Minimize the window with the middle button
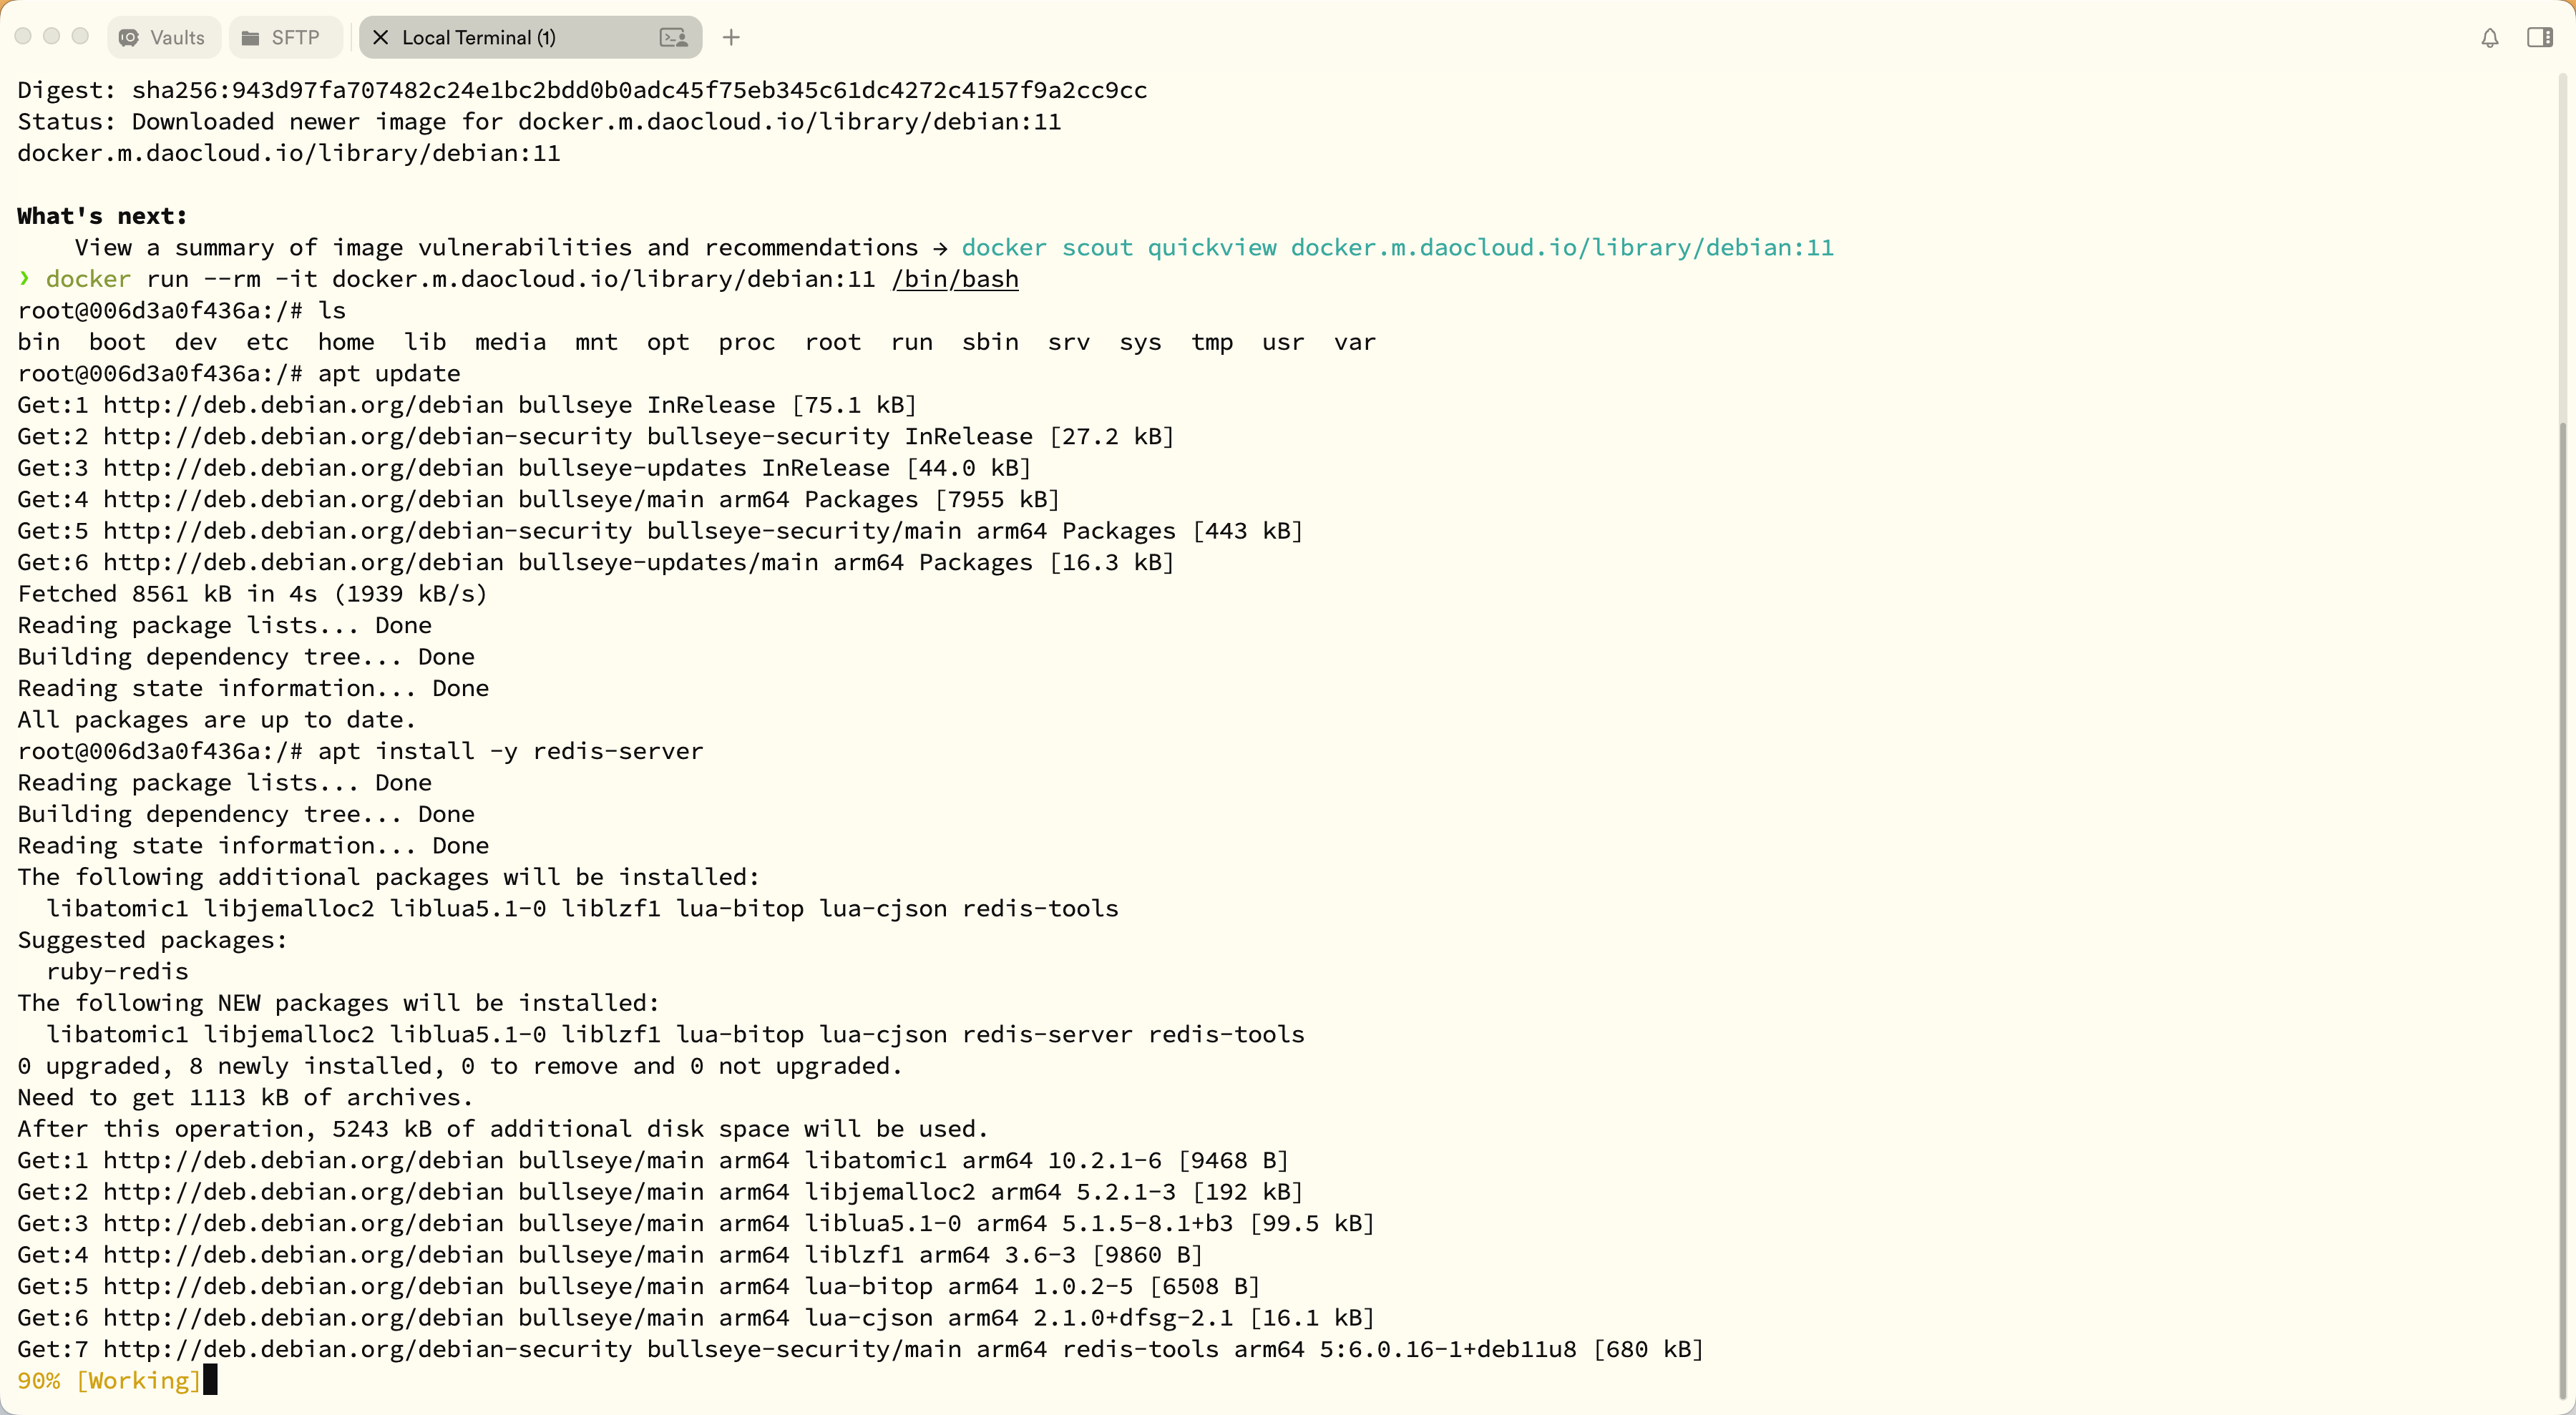Screen dimensions: 2576x1415 point(52,36)
